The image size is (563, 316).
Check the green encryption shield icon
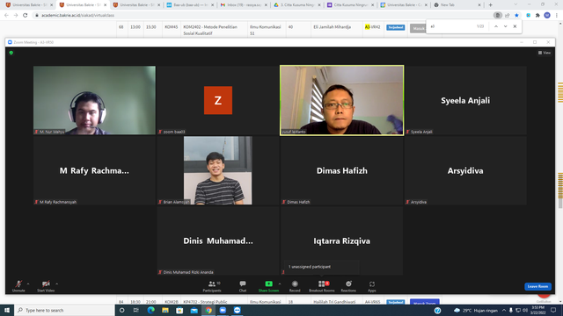[11, 53]
